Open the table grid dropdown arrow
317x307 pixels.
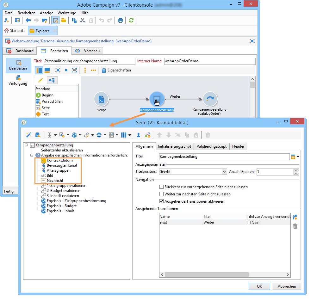click(x=117, y=135)
